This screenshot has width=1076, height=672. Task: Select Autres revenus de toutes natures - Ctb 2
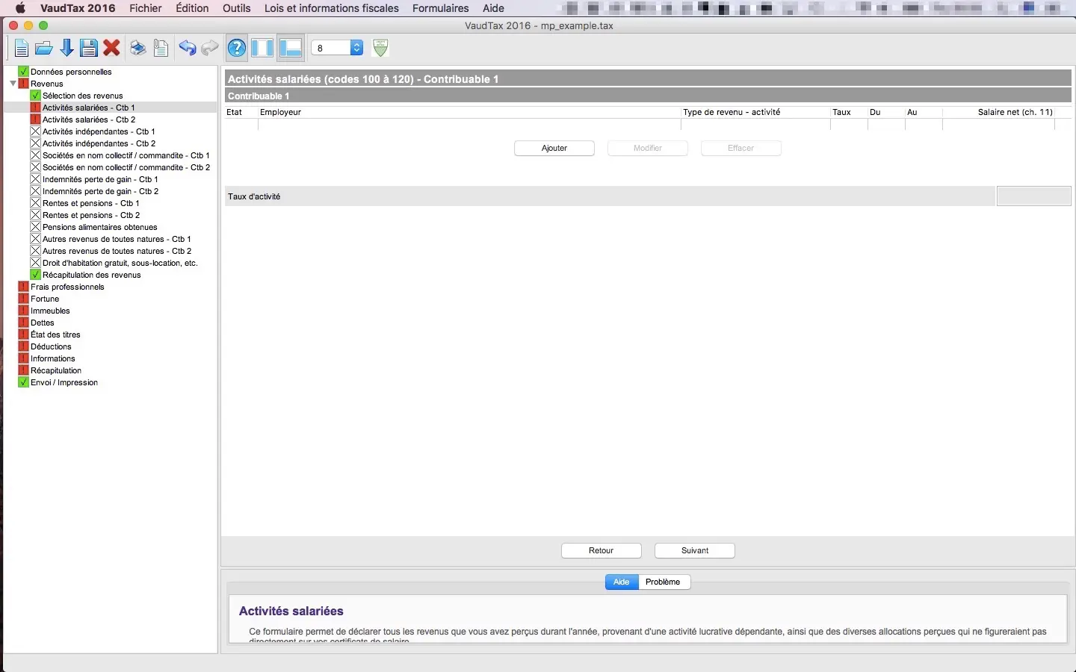coord(117,251)
